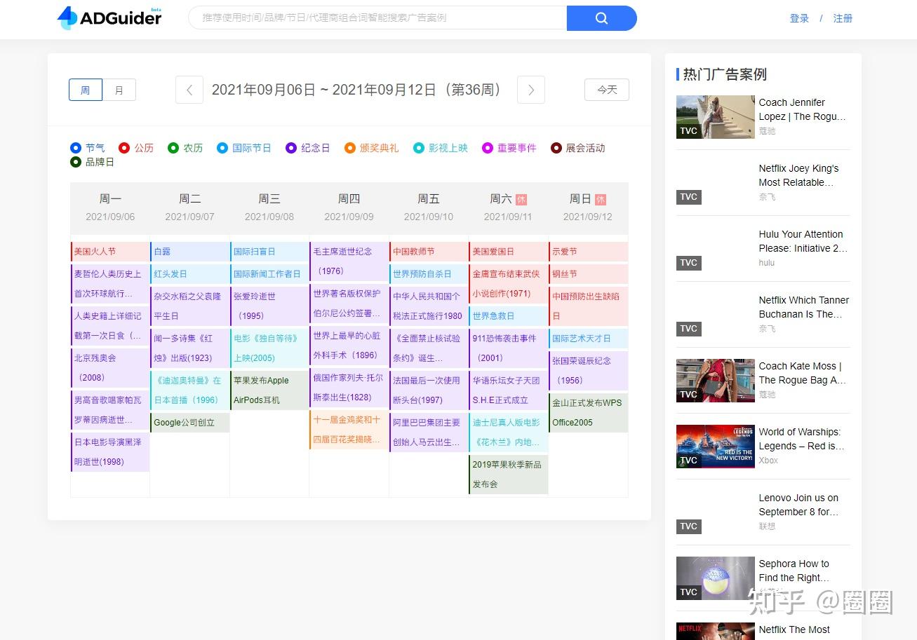Switch to 周 week view

86,90
